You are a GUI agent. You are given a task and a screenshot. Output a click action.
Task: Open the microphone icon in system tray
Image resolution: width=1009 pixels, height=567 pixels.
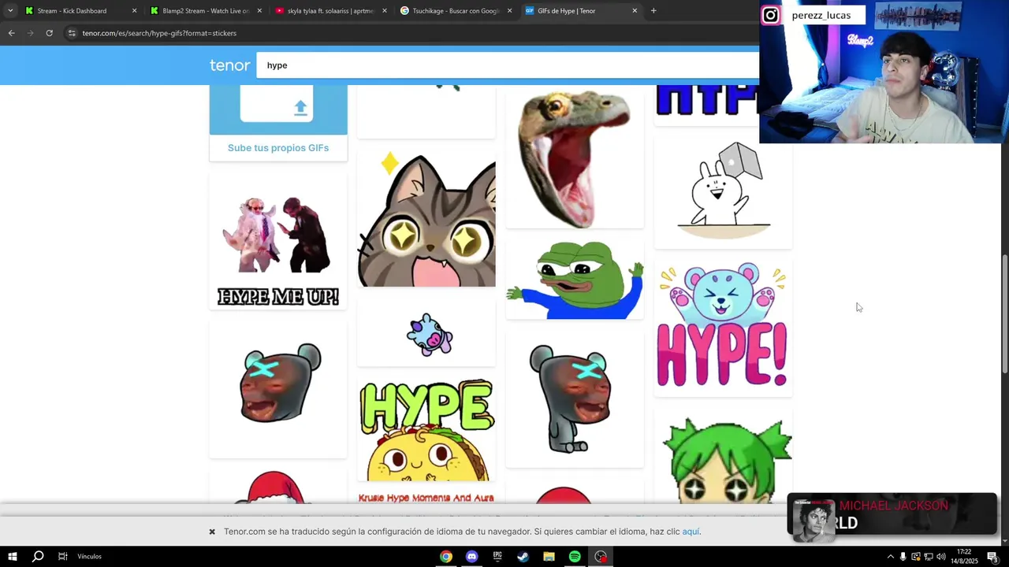point(903,557)
